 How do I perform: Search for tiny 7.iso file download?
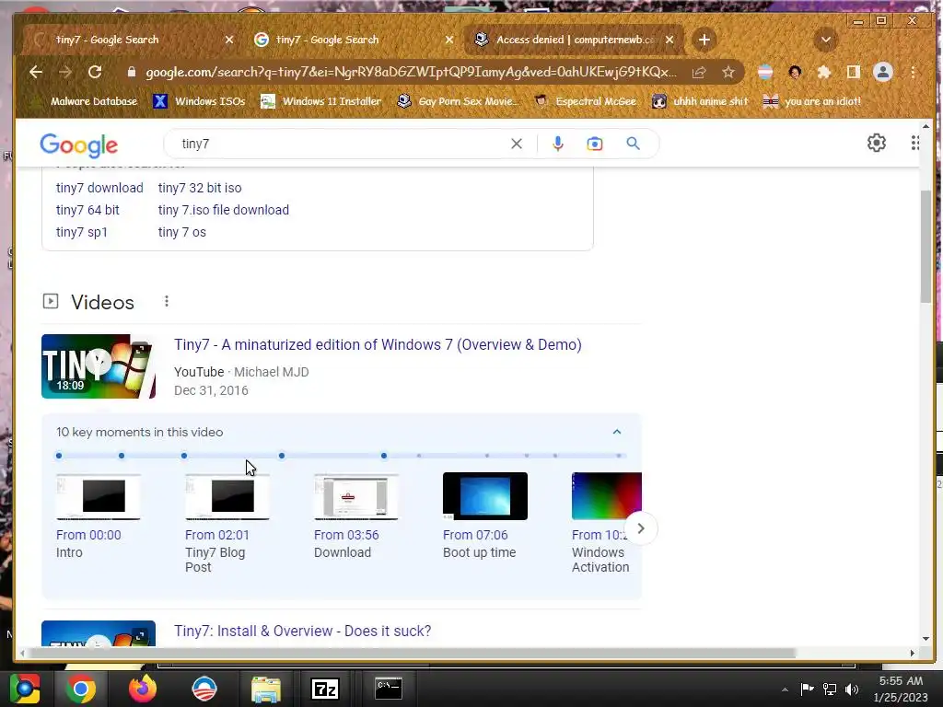(x=224, y=210)
